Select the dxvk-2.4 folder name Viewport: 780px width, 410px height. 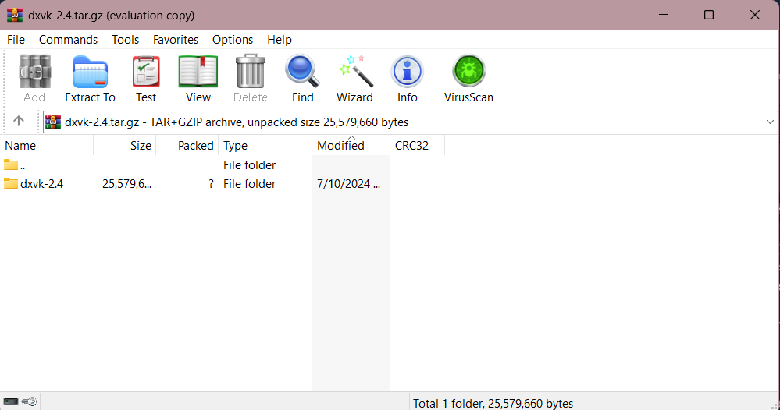click(42, 184)
